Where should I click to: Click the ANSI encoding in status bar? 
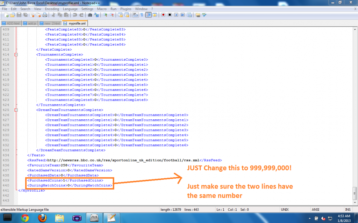pyautogui.click(x=315, y=209)
